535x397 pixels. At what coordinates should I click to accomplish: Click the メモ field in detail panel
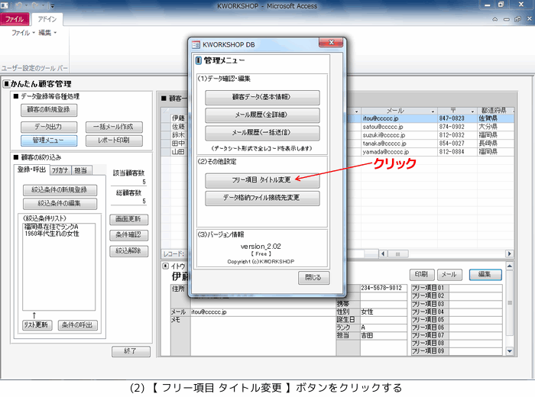263,336
